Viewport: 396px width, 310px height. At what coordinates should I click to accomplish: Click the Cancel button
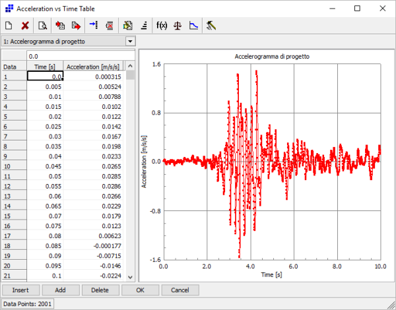(x=180, y=290)
